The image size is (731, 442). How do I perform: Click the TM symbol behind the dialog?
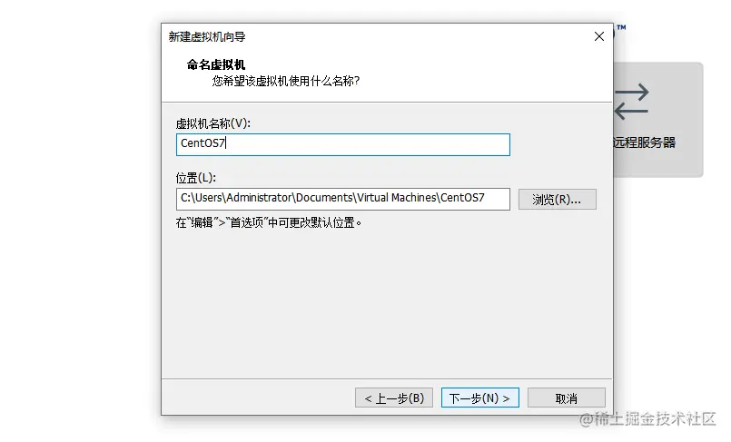click(x=621, y=29)
